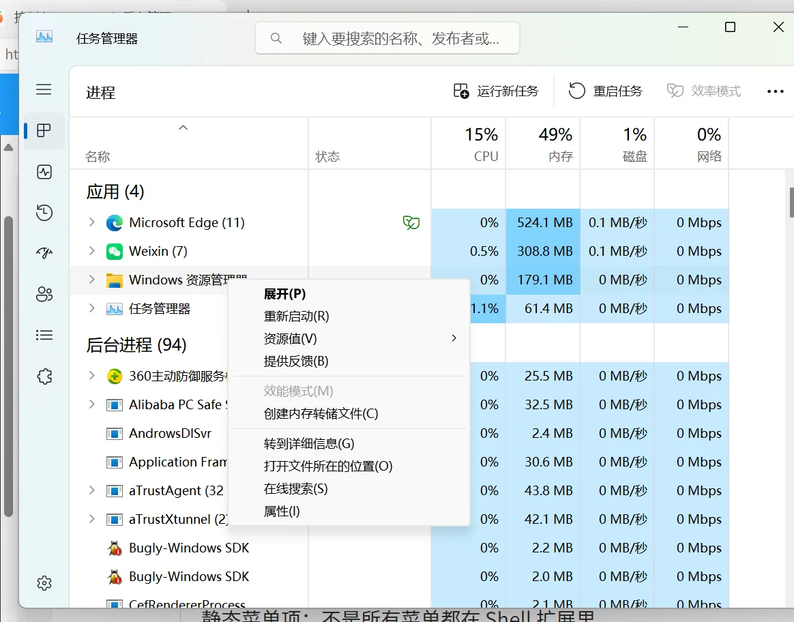Click the 效率模式 toolbar button
The width and height of the screenshot is (794, 622).
click(x=704, y=91)
